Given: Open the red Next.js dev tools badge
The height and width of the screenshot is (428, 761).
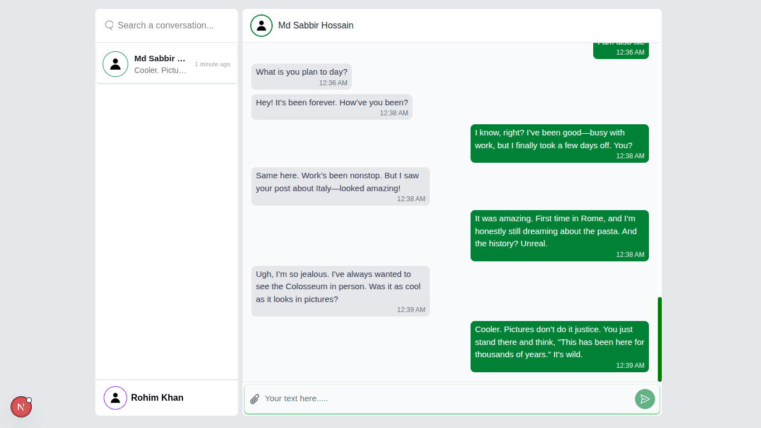Looking at the screenshot, I should 21,407.
